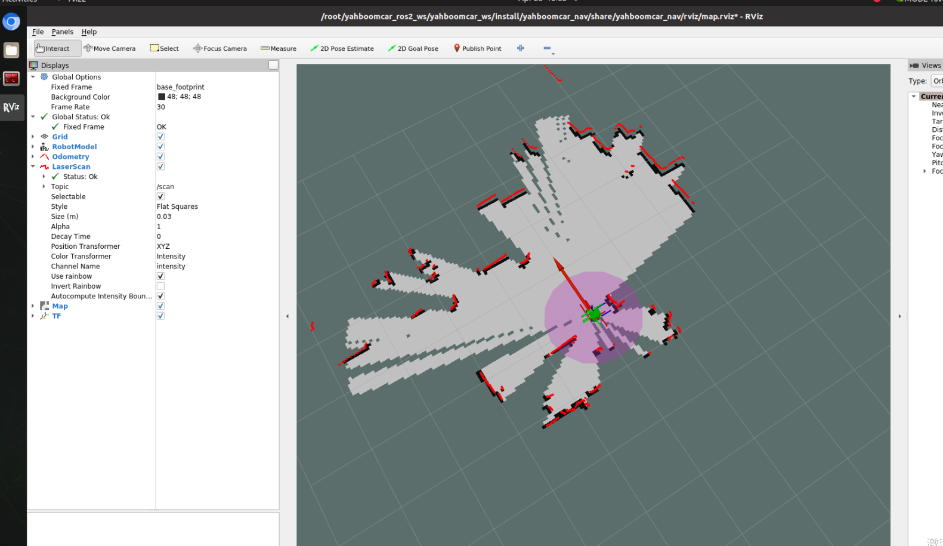Toggle the Use rainbow checkbox
Screen dimensions: 943x546
160,276
